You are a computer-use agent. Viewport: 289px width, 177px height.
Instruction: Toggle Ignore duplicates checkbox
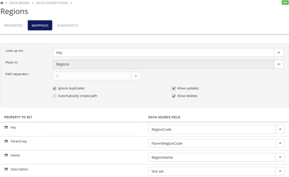pyautogui.click(x=55, y=89)
